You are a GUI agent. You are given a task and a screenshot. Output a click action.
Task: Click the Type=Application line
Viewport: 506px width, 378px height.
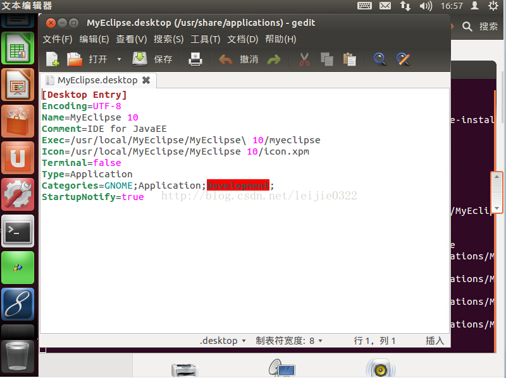[x=87, y=174]
